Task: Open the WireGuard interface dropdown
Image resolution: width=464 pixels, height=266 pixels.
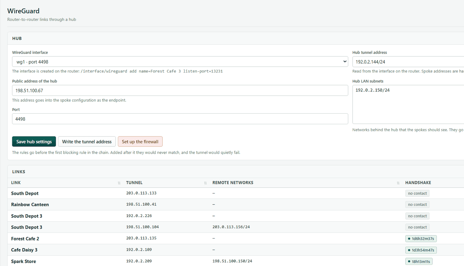Action: point(180,62)
